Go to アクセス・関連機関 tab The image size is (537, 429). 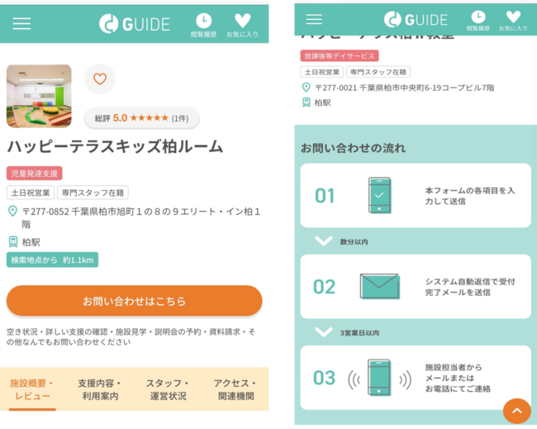(235, 389)
